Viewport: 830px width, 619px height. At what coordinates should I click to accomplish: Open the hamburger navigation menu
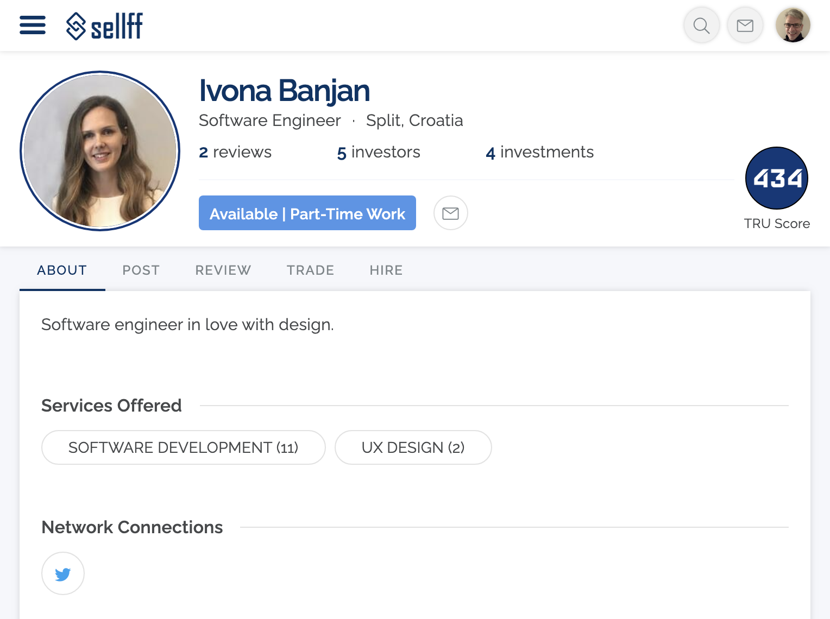pyautogui.click(x=33, y=25)
